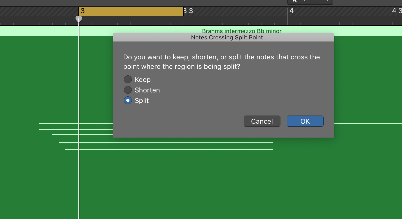Image resolution: width=402 pixels, height=219 pixels.
Task: Click bar 3 label in the ruler
Action: 83,11
